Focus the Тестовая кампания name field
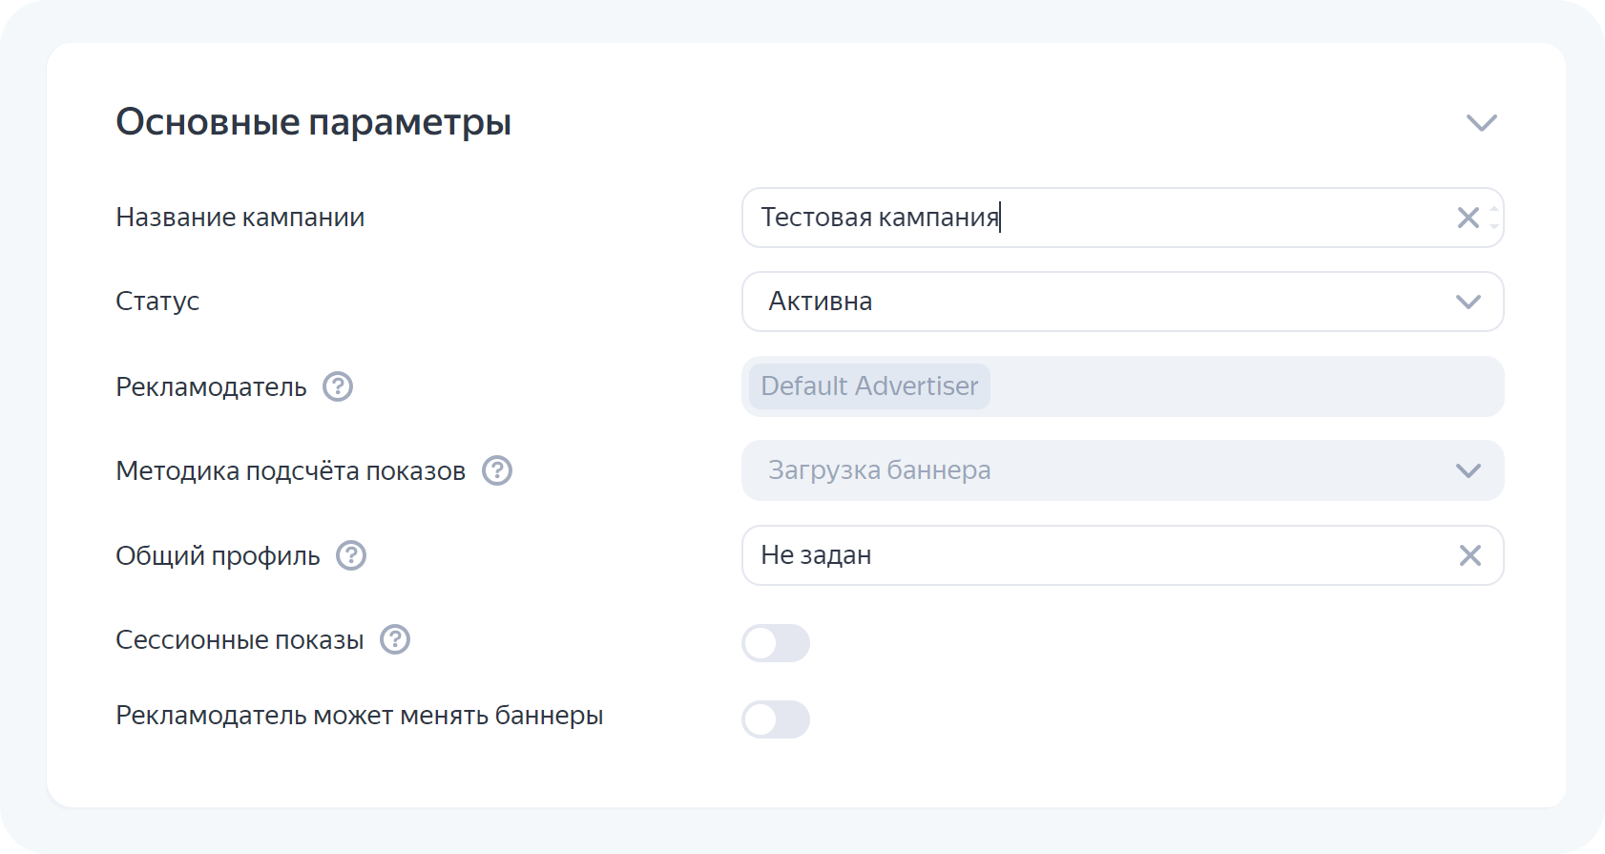 (1097, 218)
